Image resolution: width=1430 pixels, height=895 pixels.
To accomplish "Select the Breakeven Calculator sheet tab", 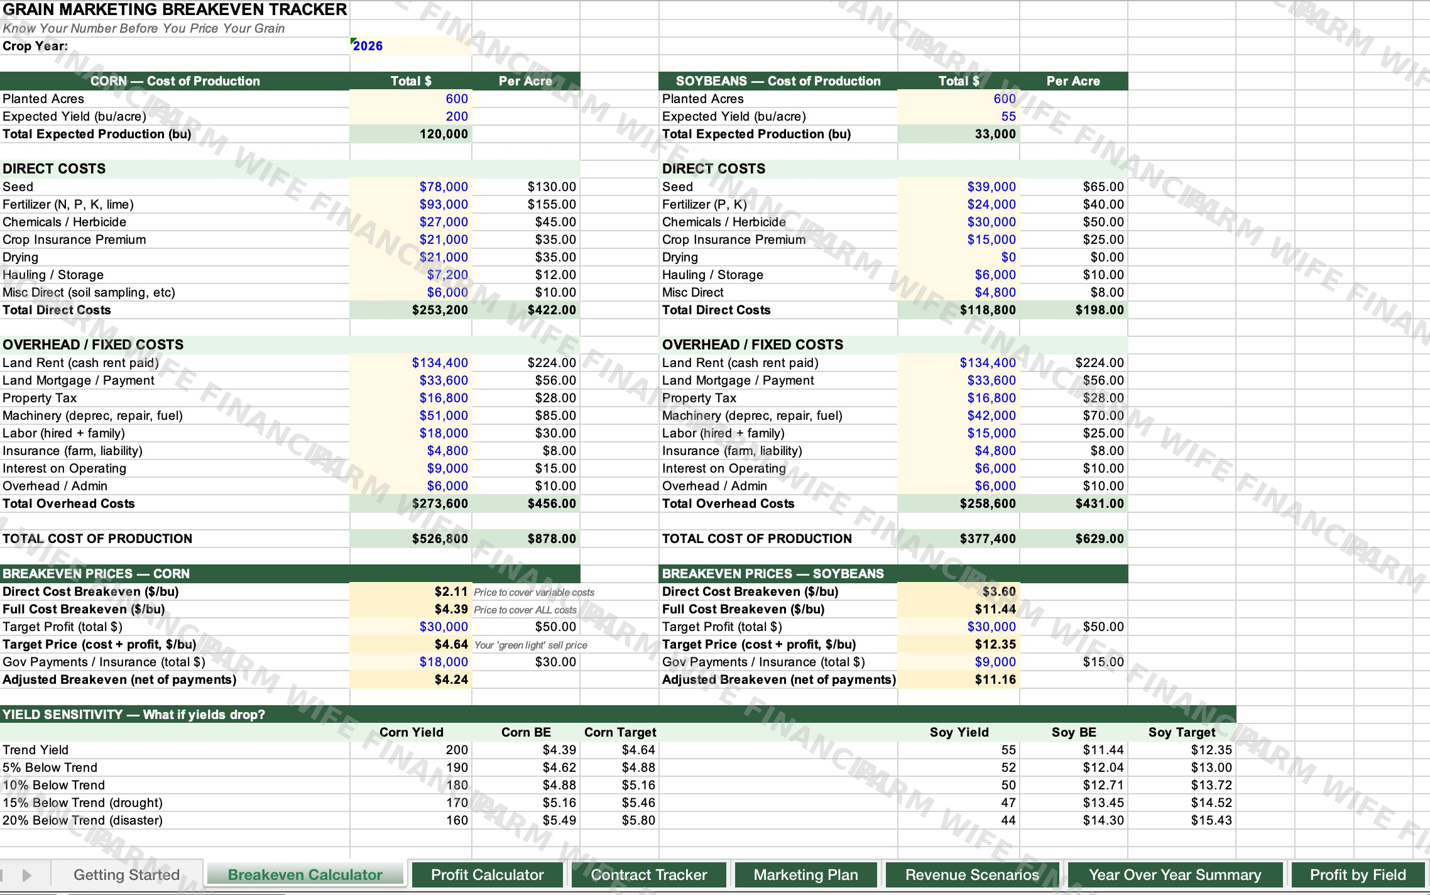I will click(x=305, y=874).
